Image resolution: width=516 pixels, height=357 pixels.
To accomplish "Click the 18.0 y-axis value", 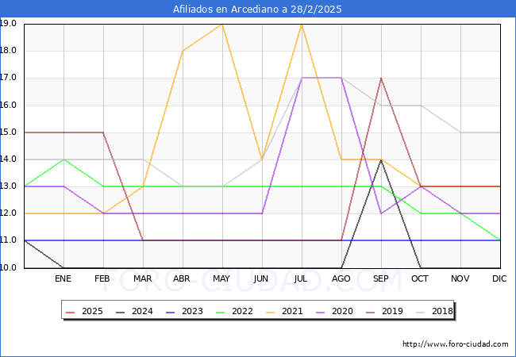I will 8,51.
